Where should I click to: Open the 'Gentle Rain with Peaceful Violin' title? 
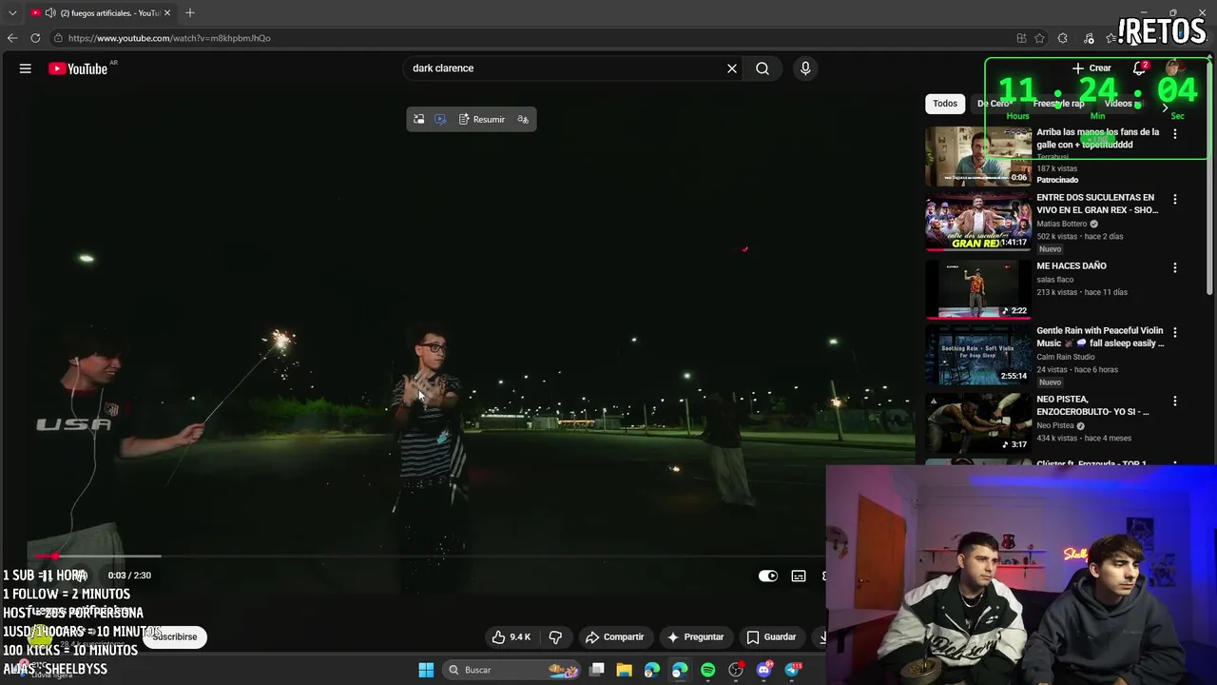point(1100,337)
